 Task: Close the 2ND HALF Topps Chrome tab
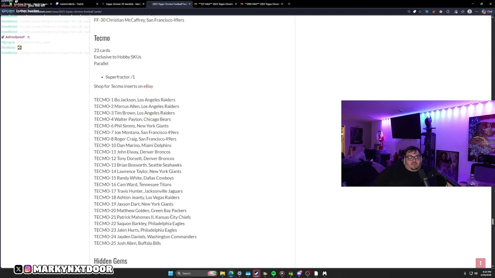(282, 4)
